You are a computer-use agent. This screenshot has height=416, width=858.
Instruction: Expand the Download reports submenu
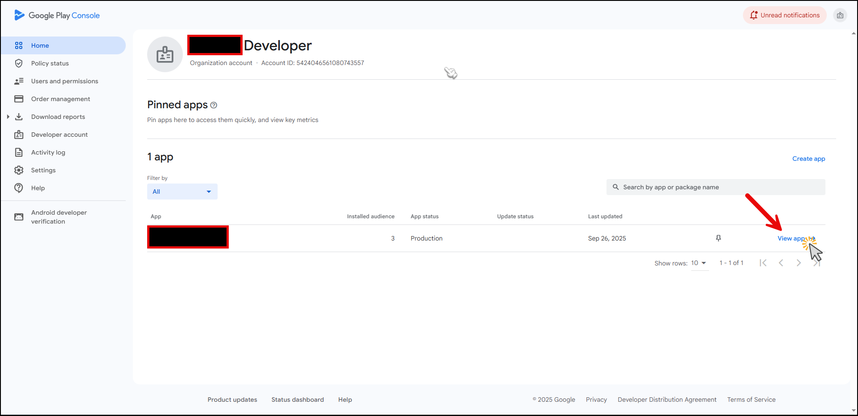[8, 117]
